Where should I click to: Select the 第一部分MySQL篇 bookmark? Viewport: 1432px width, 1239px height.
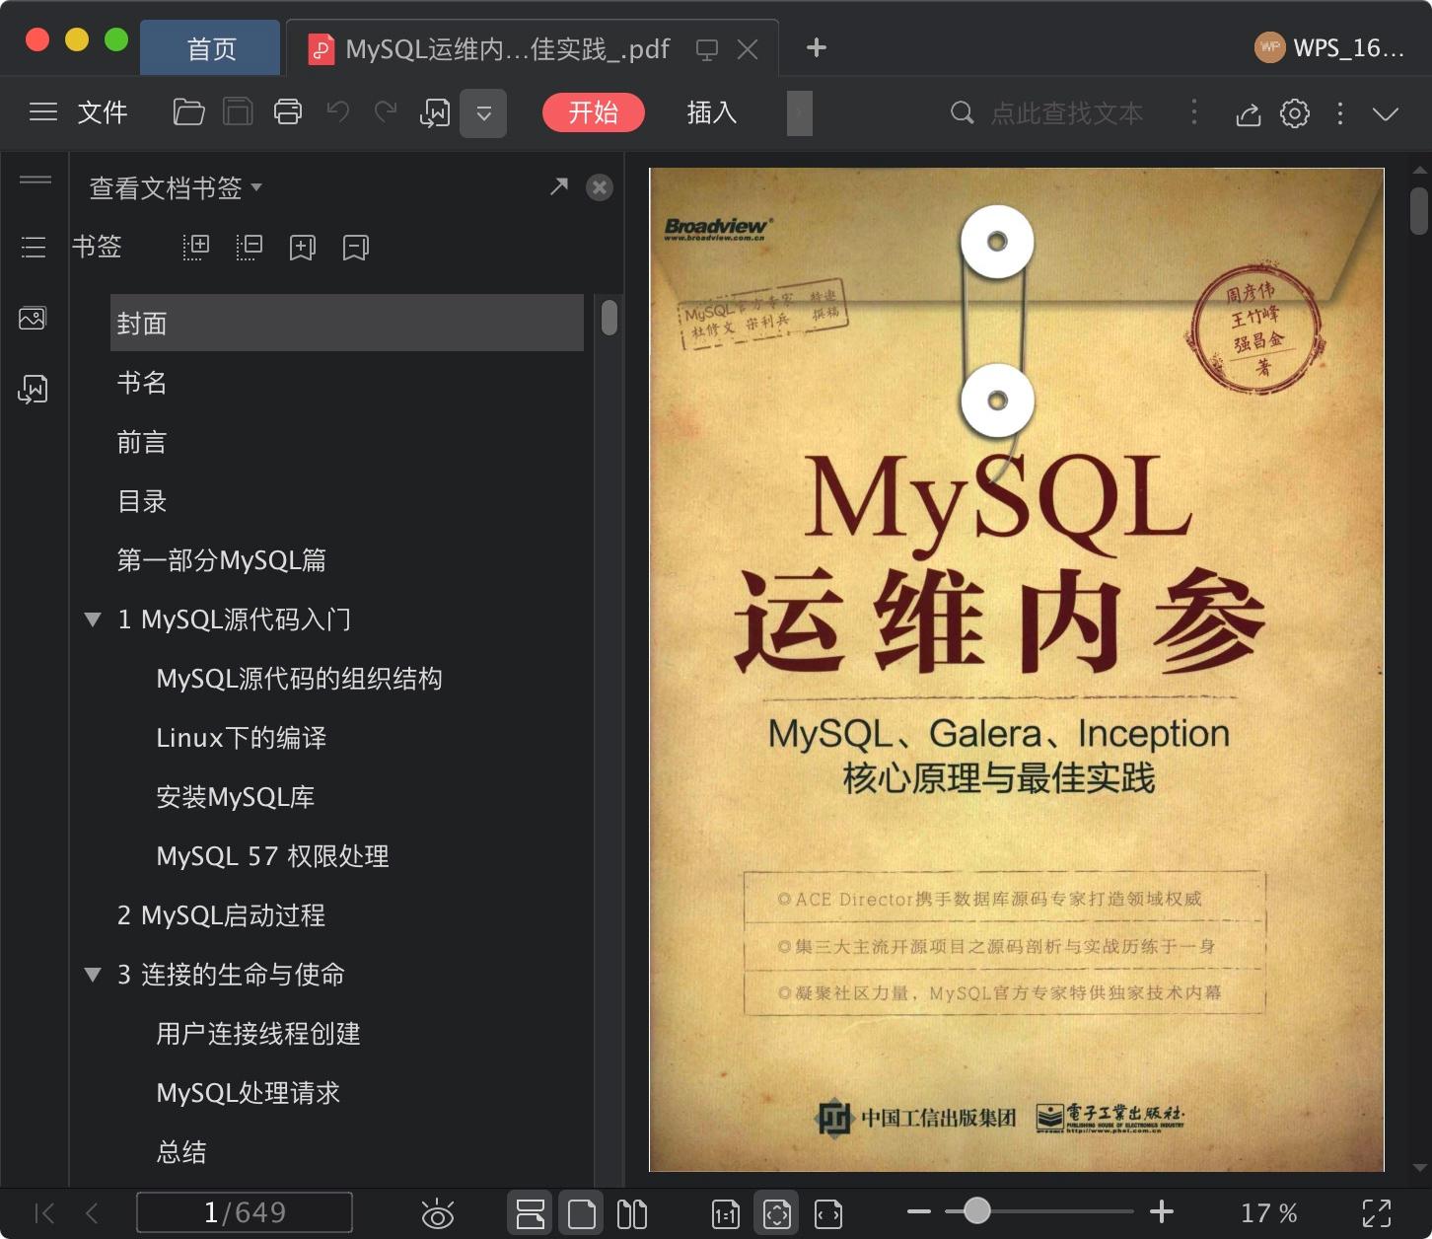(222, 560)
